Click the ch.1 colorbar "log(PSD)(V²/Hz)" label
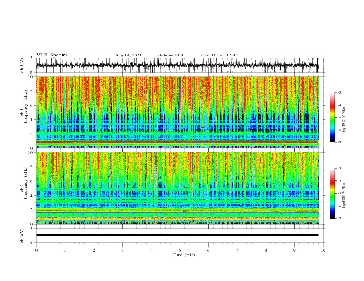 [x=344, y=120]
